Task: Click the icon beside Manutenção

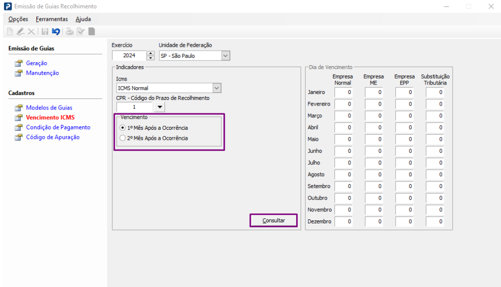Action: [x=19, y=73]
